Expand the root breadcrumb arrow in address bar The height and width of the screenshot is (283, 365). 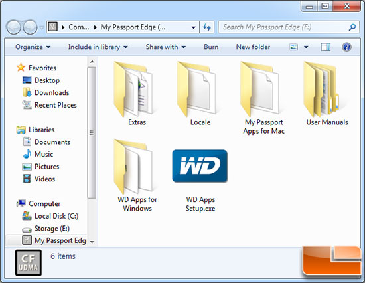[x=63, y=27]
